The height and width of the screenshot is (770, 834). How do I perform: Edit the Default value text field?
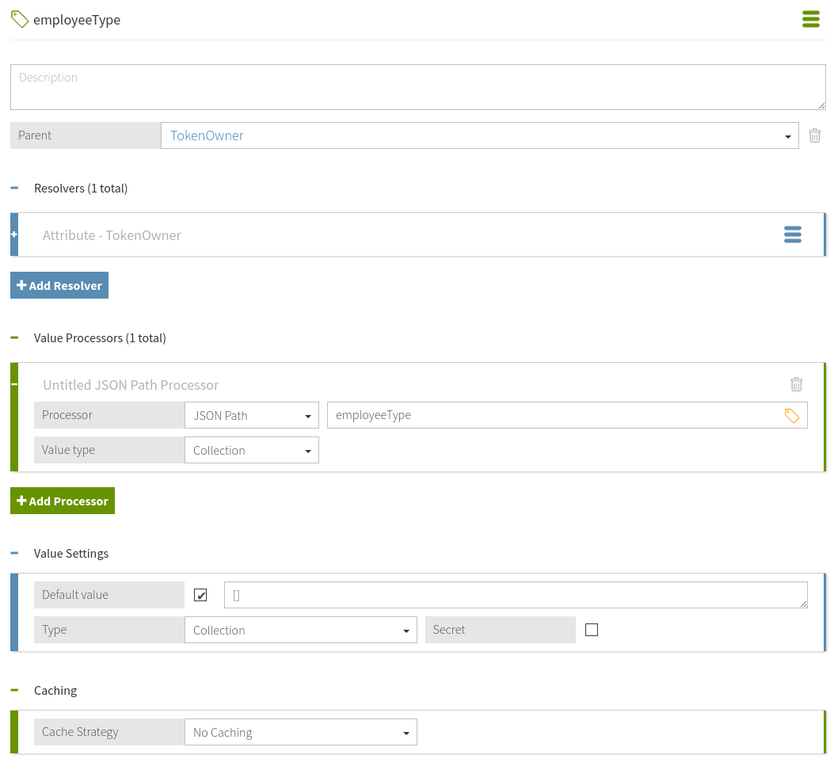(x=515, y=595)
